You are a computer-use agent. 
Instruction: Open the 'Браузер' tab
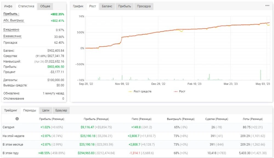pyautogui.click(x=61, y=110)
